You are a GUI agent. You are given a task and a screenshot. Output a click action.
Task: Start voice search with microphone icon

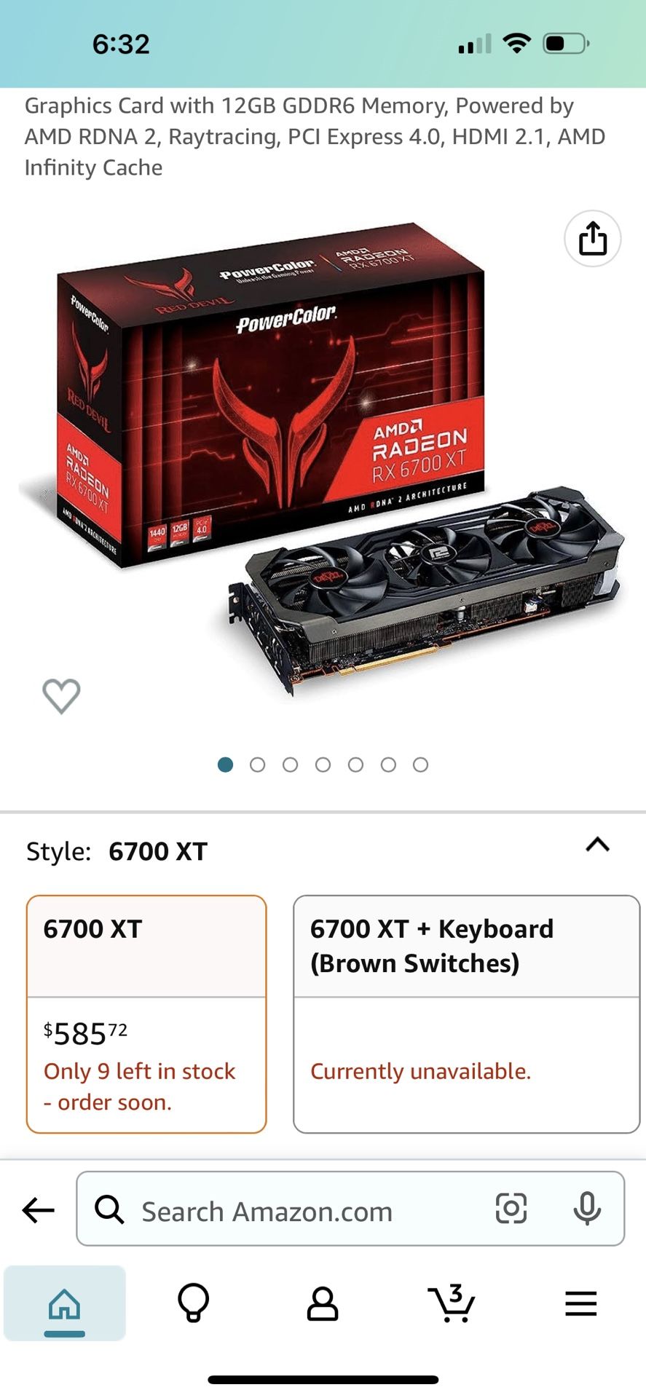tap(586, 1209)
